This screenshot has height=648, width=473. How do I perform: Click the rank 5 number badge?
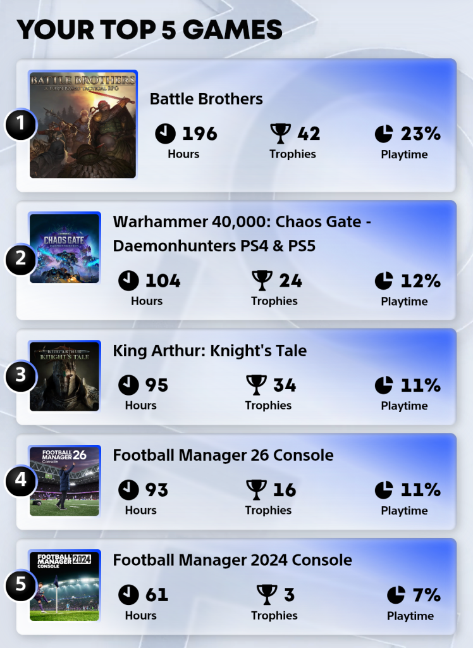point(21,585)
